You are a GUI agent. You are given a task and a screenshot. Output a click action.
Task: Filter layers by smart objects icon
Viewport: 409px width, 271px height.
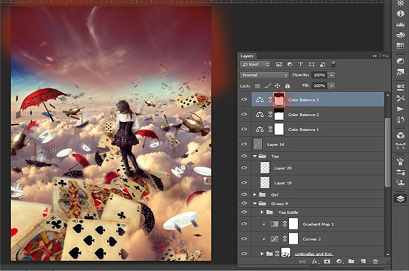[x=322, y=64]
